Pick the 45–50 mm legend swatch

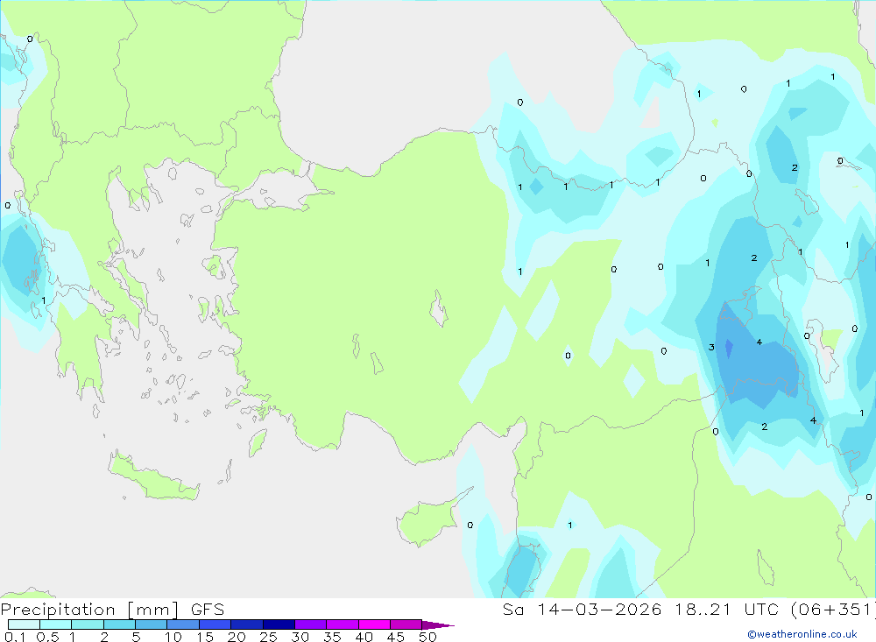pyautogui.click(x=406, y=624)
